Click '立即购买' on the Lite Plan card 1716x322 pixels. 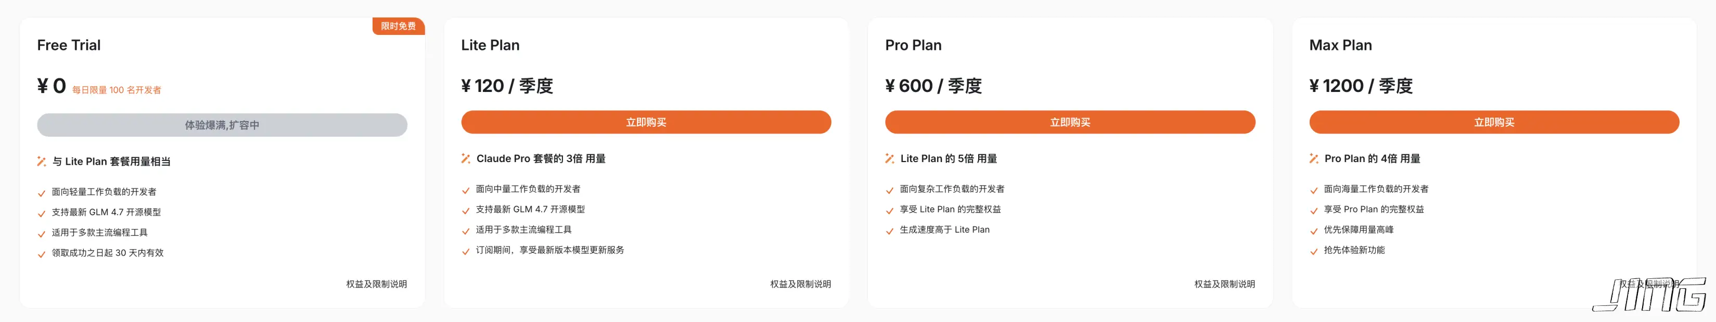coord(646,123)
